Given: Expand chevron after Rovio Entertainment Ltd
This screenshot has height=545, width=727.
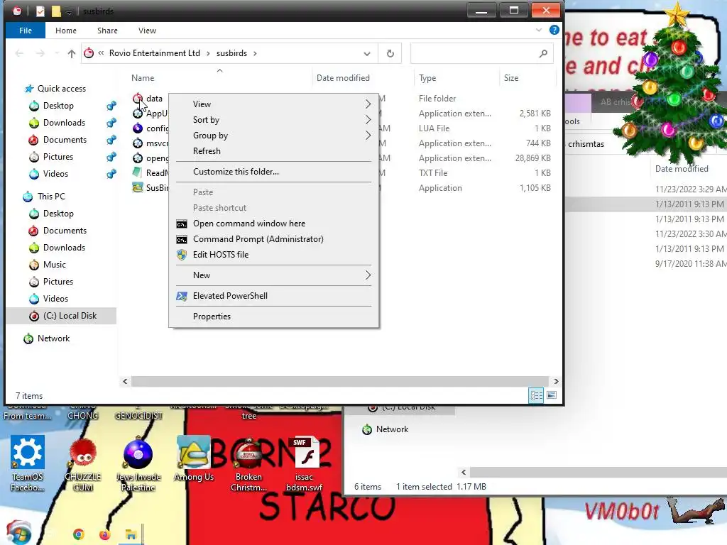Looking at the screenshot, I should [x=208, y=54].
